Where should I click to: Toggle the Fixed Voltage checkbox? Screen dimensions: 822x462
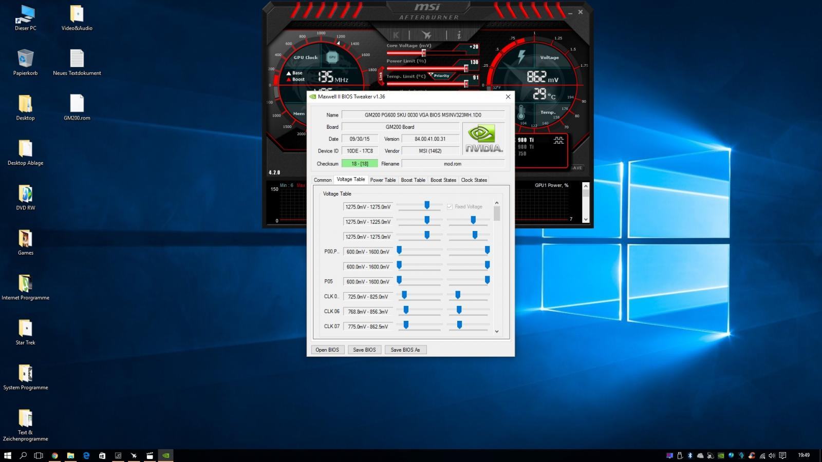[450, 206]
